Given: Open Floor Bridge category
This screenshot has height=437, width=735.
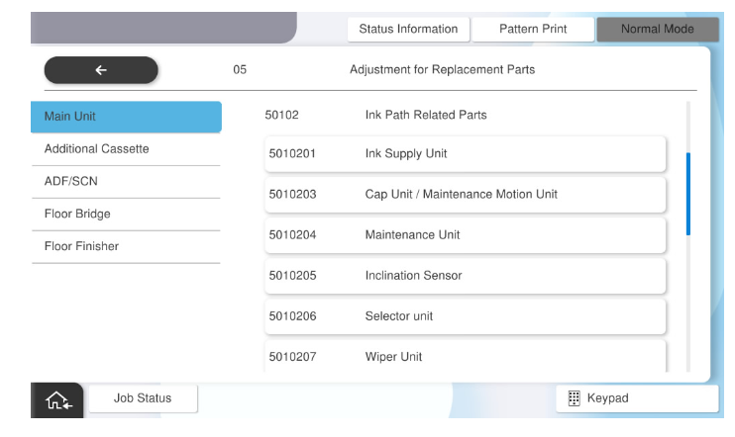Looking at the screenshot, I should [x=126, y=215].
